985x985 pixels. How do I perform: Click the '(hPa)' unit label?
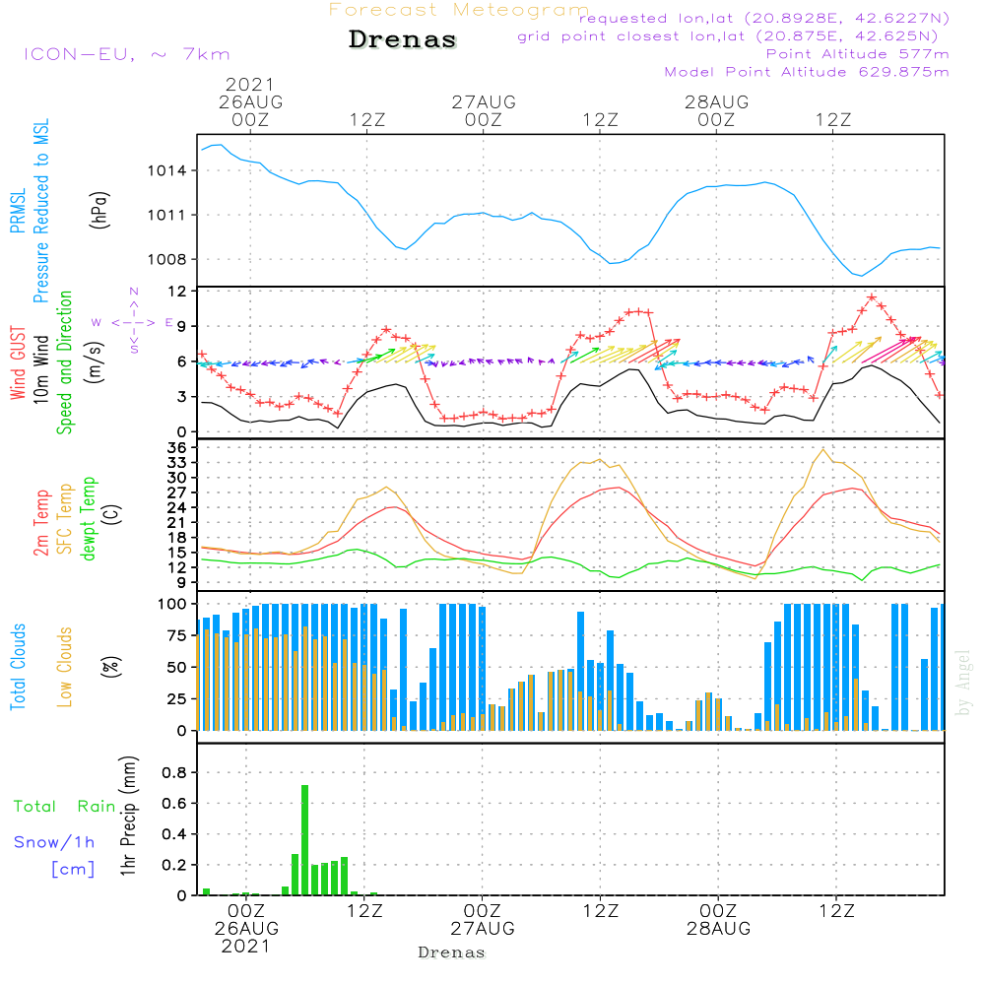[x=99, y=210]
